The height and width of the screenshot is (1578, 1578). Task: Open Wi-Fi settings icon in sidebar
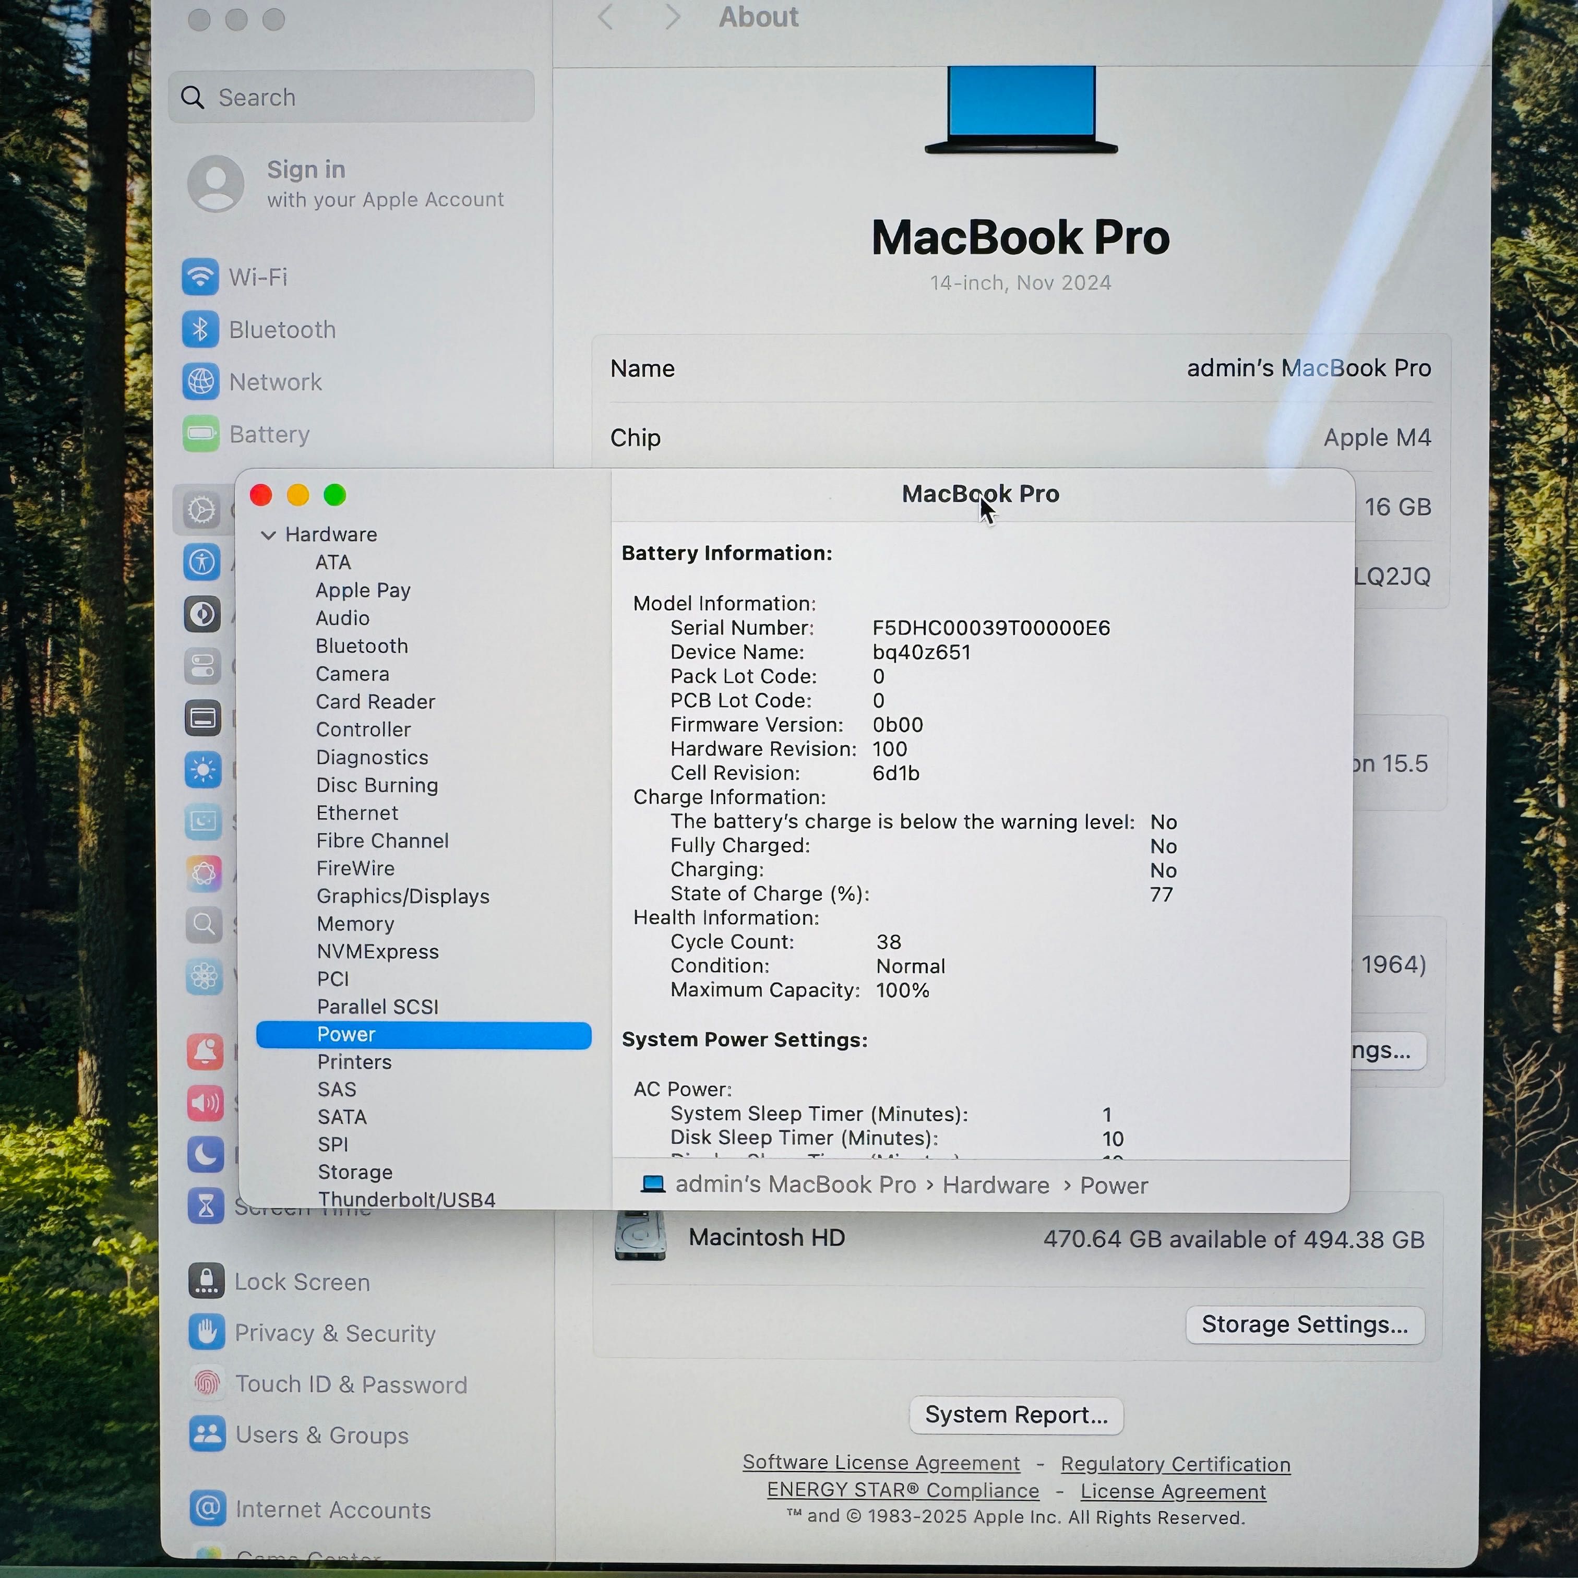click(x=200, y=277)
